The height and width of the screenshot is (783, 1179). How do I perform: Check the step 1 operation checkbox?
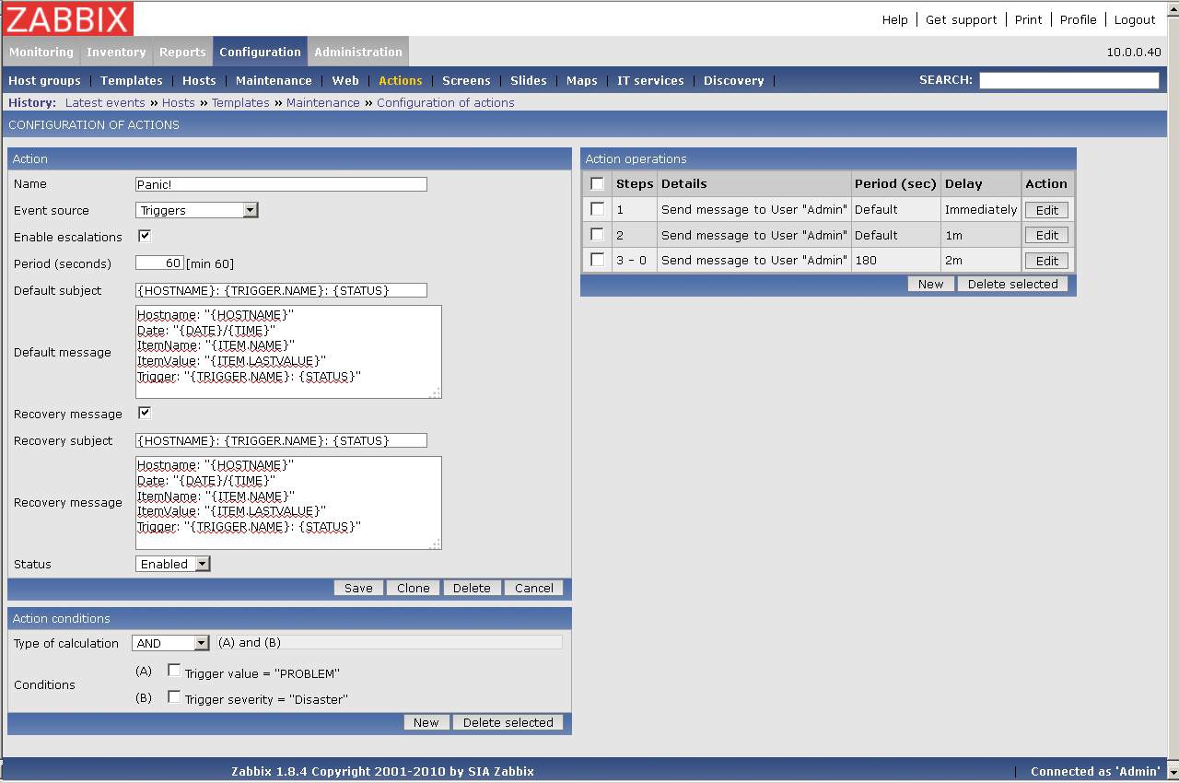598,209
